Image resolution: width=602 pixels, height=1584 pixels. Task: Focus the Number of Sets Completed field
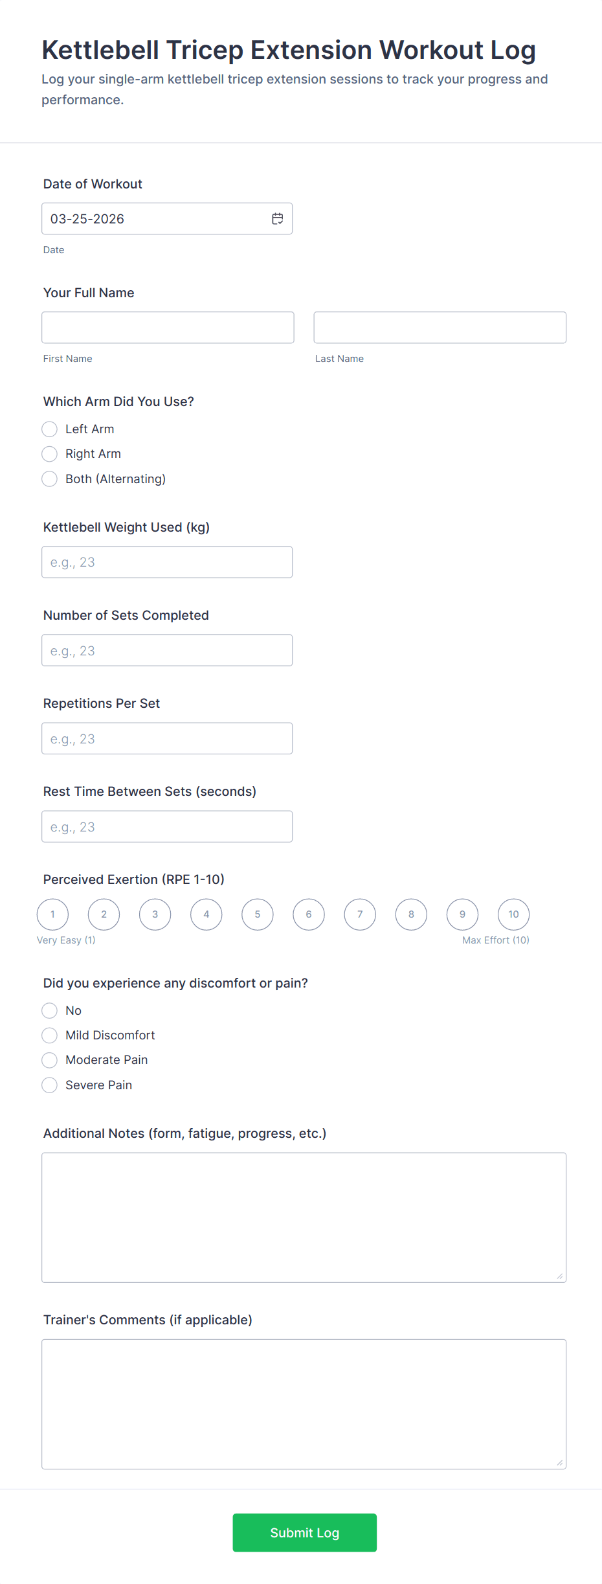coord(167,650)
